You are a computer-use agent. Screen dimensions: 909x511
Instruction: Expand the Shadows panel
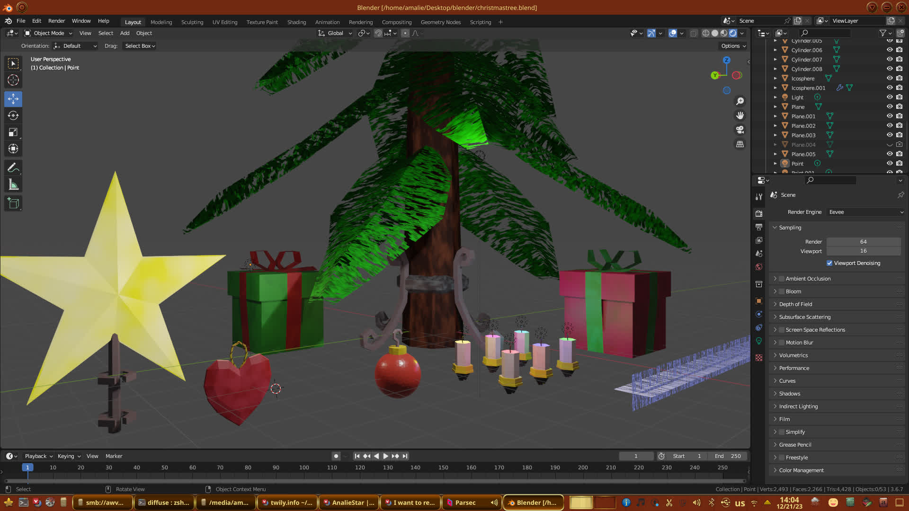(789, 394)
